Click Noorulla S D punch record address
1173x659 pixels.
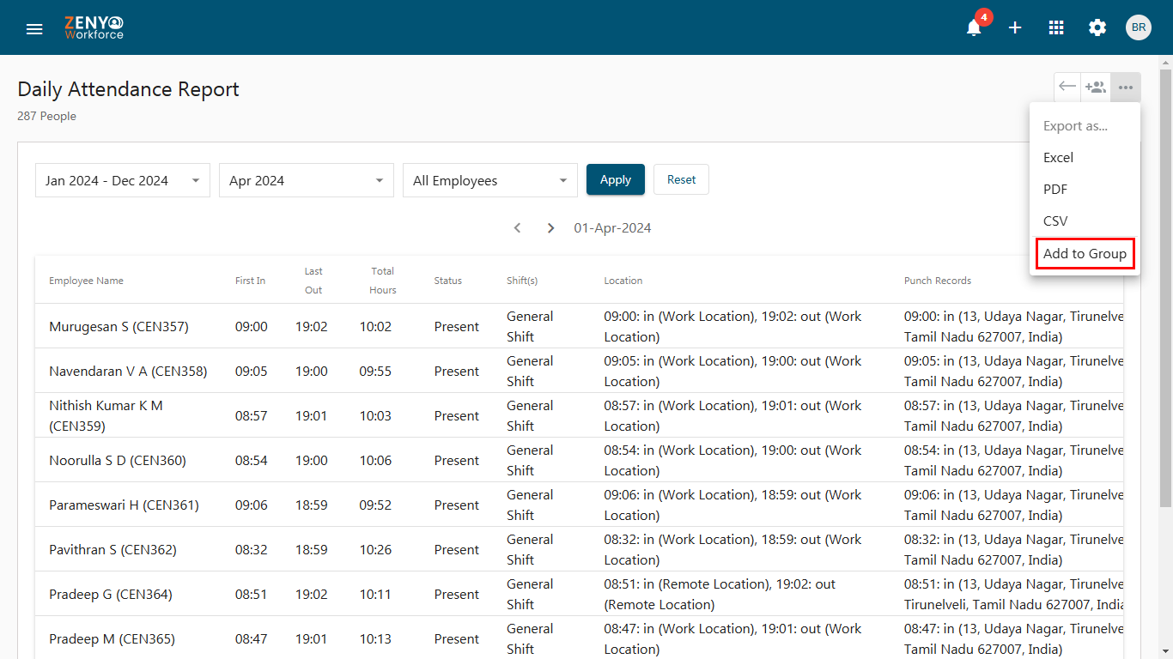coord(1013,461)
